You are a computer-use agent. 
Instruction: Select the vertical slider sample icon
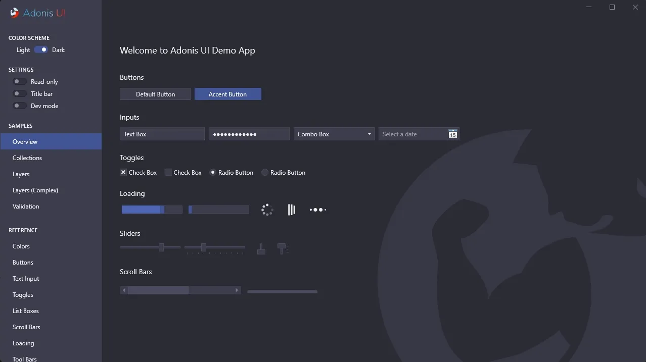point(261,248)
